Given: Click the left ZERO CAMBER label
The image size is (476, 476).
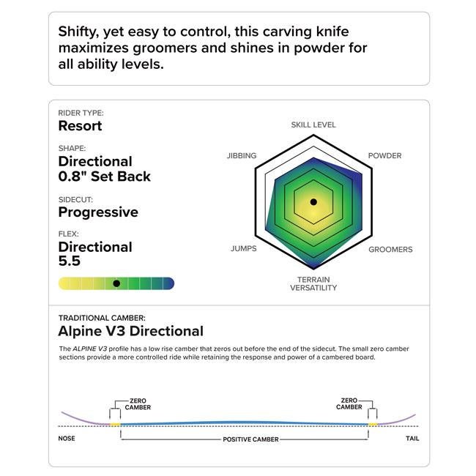Looking at the screenshot, I should (138, 404).
